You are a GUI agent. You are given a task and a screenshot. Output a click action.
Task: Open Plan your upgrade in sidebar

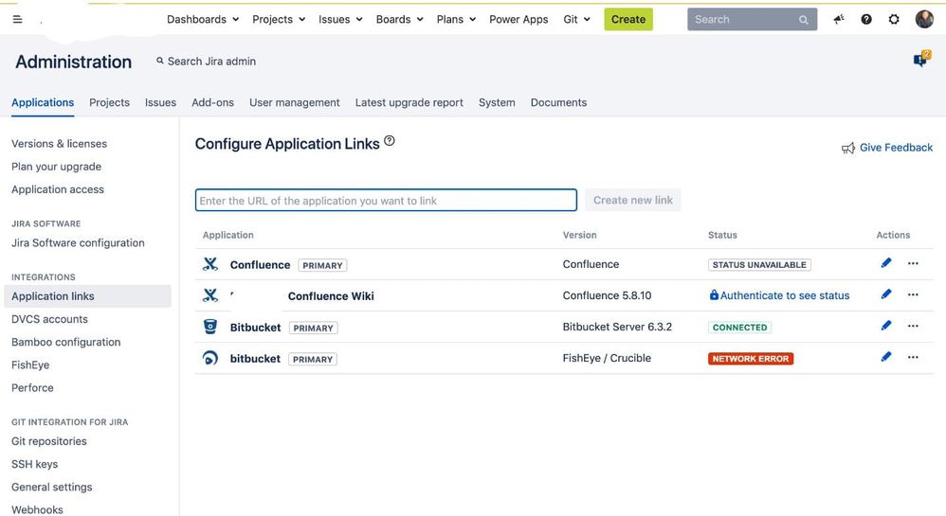tap(56, 167)
